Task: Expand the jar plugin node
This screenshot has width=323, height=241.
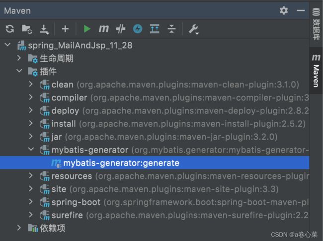Action: pos(31,136)
